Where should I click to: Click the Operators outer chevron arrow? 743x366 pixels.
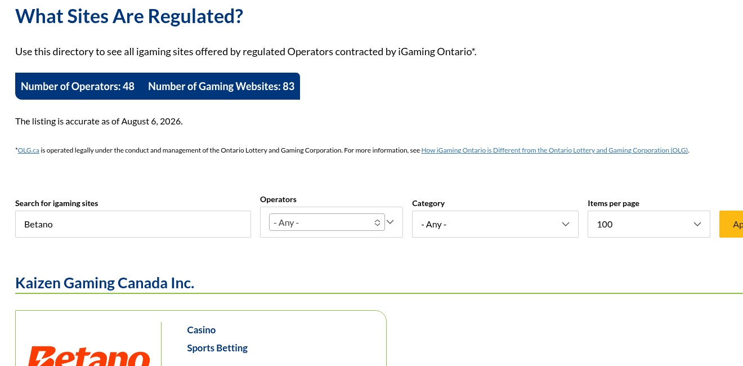coord(391,222)
